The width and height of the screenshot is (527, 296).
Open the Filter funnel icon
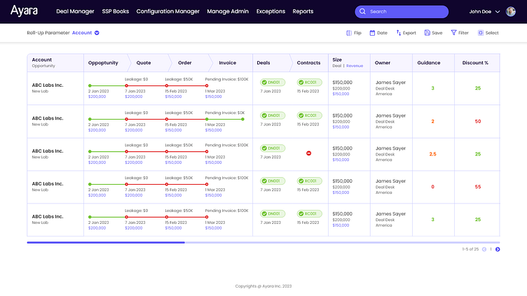click(453, 33)
